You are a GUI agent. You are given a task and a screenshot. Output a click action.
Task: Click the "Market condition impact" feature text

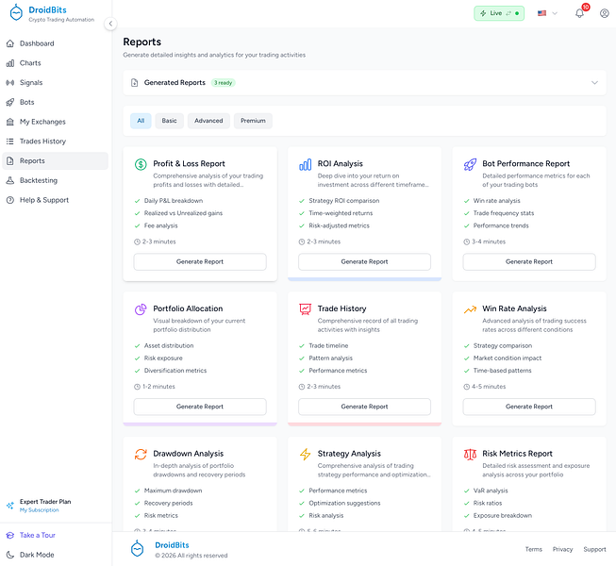point(508,358)
